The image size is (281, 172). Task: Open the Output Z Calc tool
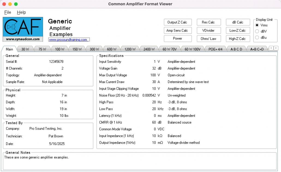tap(178, 22)
